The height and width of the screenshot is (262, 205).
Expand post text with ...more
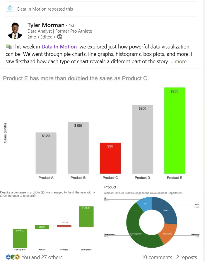179,61
